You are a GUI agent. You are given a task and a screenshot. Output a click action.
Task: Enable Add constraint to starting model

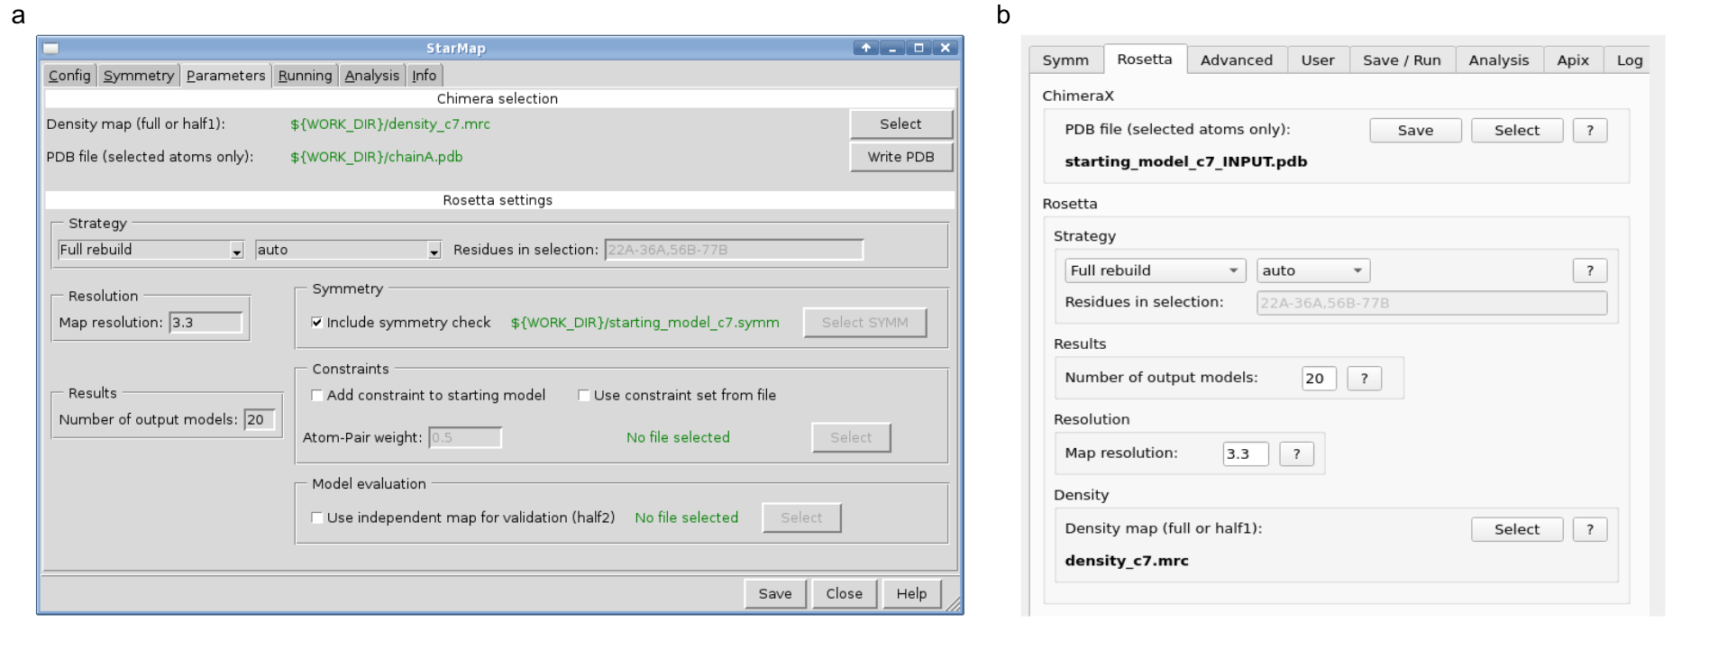pyautogui.click(x=317, y=396)
